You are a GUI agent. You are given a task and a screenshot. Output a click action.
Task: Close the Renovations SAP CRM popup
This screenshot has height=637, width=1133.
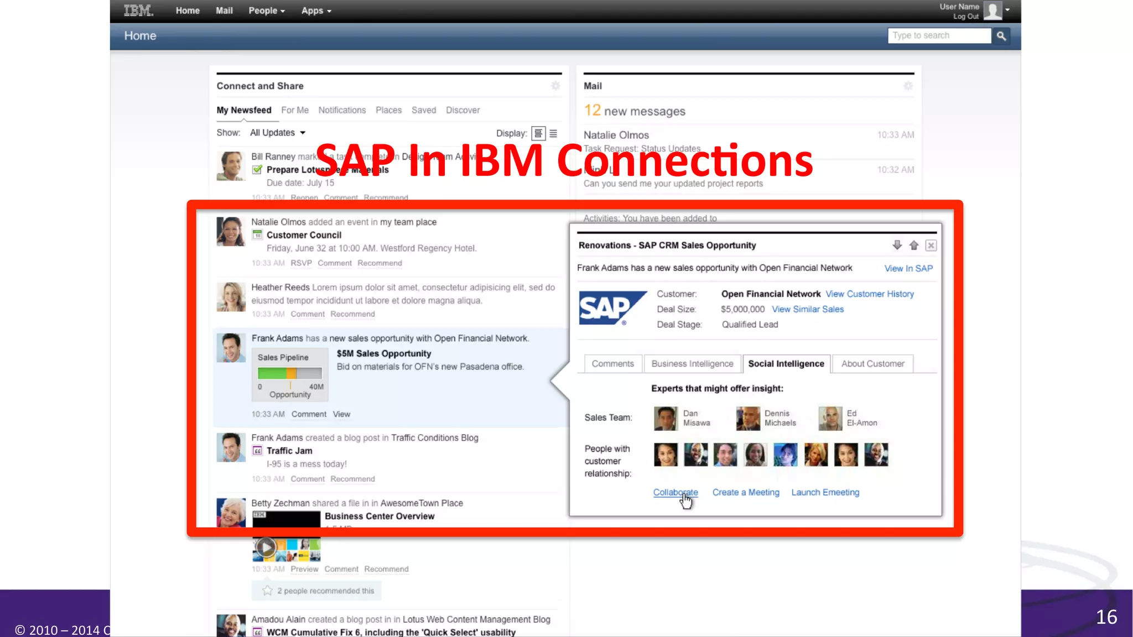tap(931, 246)
